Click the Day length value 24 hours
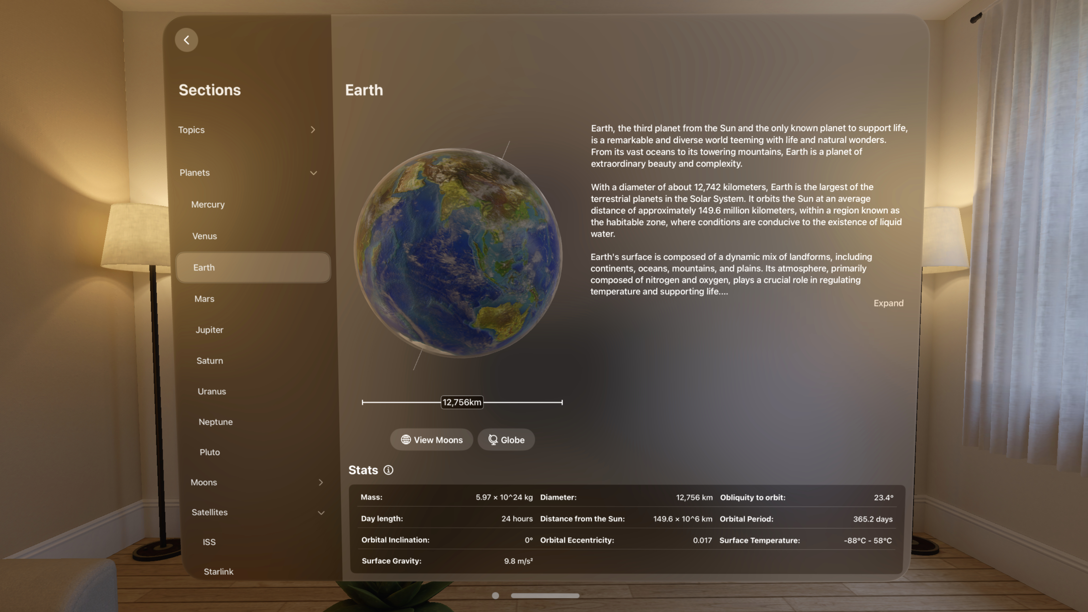Image resolution: width=1088 pixels, height=612 pixels. [517, 519]
